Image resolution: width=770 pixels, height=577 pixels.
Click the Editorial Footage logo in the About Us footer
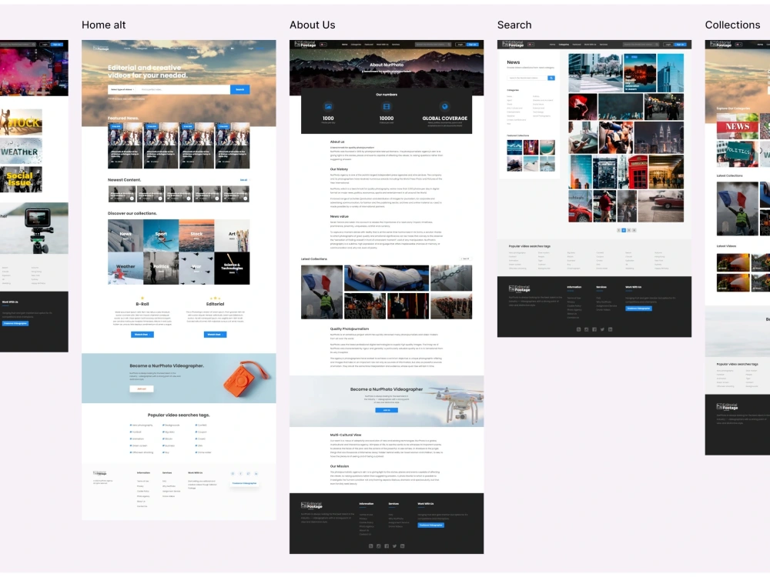click(x=311, y=505)
